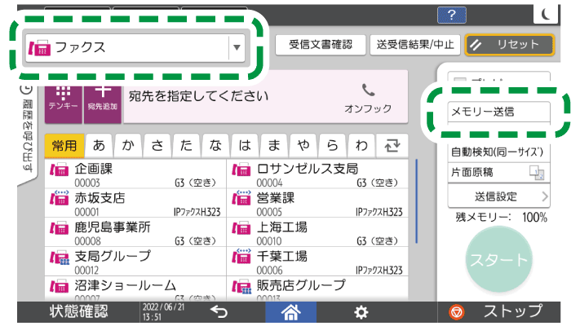Tap the fax icon beside 沼津ショールーム
This screenshot has height=326, width=580.
(60, 286)
